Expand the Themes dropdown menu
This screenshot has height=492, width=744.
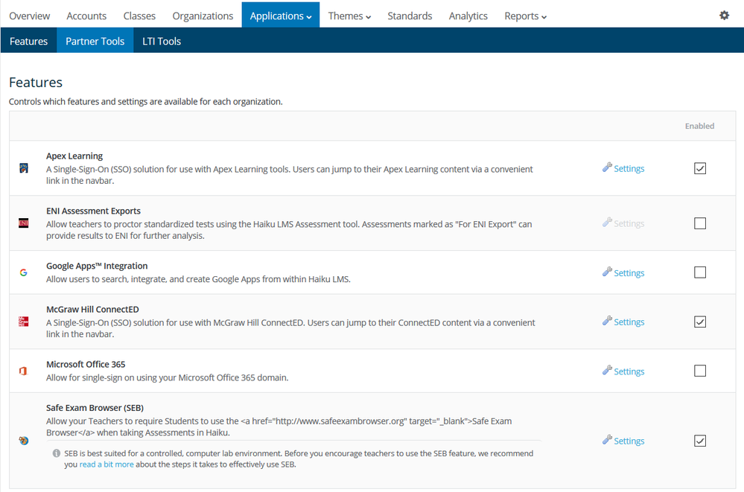coord(349,16)
